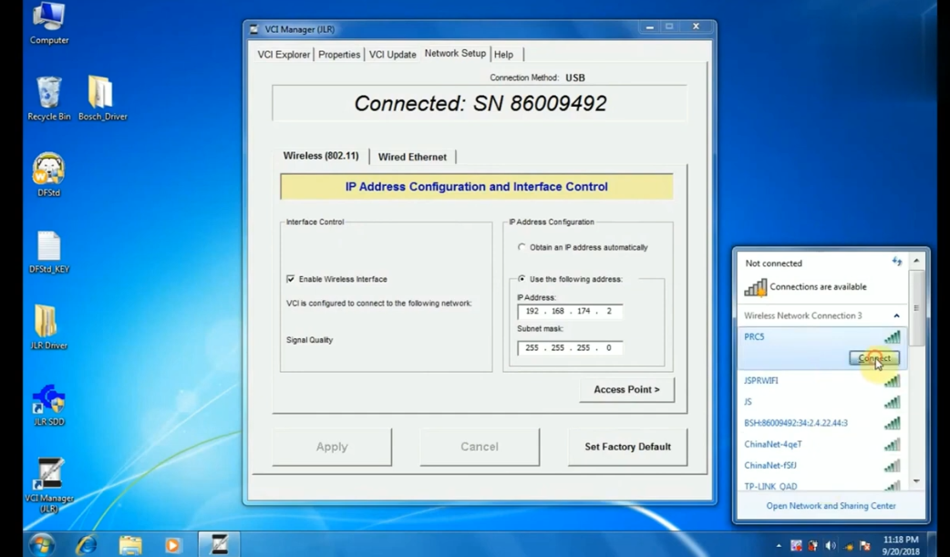Toggle Enable Wireless Interface checkbox
Screen dimensions: 950x557
(x=291, y=279)
